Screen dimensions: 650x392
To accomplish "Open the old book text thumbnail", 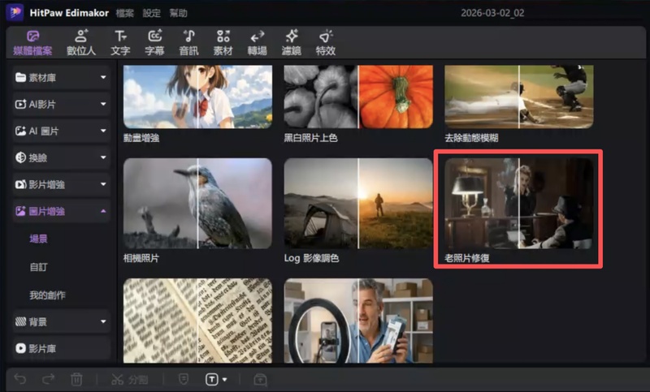I will click(x=197, y=321).
